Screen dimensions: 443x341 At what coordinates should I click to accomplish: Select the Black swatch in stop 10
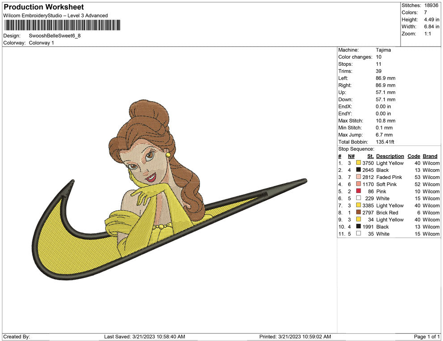tap(358, 227)
